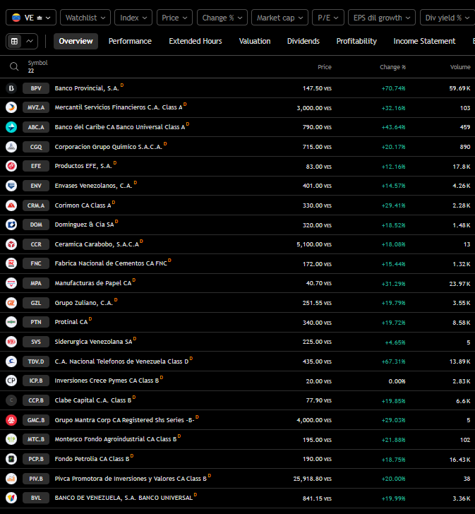This screenshot has width=475, height=514.
Task: Switch to the Performance tab
Action: coord(130,41)
